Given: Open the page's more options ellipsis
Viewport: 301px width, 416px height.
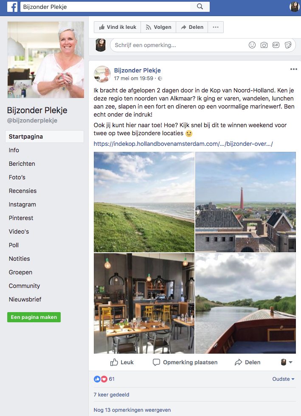Looking at the screenshot, I should pos(216,27).
